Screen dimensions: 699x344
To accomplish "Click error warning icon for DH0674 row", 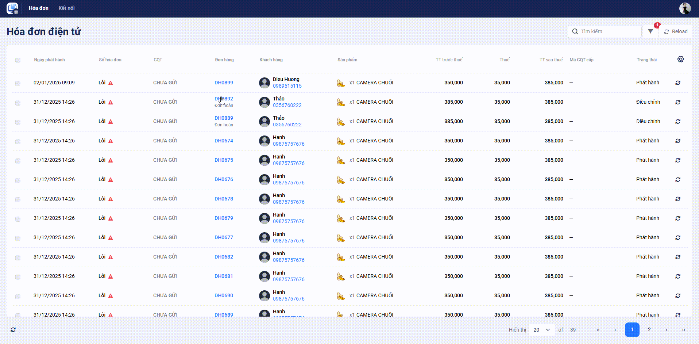I will coord(111,141).
